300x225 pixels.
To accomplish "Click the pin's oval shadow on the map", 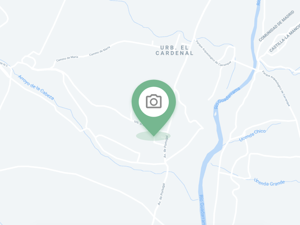I will tap(153, 136).
